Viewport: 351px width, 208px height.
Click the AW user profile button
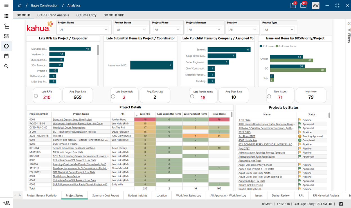316,6
